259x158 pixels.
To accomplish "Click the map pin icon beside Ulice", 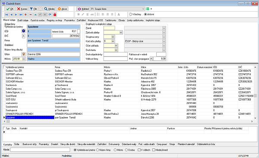I will pos(23,54).
